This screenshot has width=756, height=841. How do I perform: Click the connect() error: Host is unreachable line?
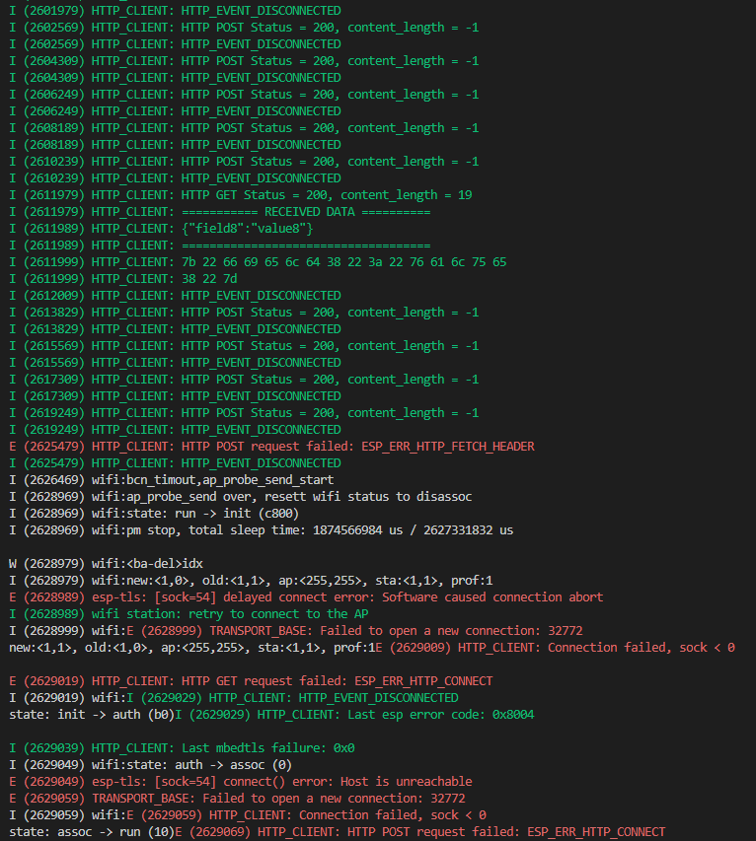(x=241, y=782)
